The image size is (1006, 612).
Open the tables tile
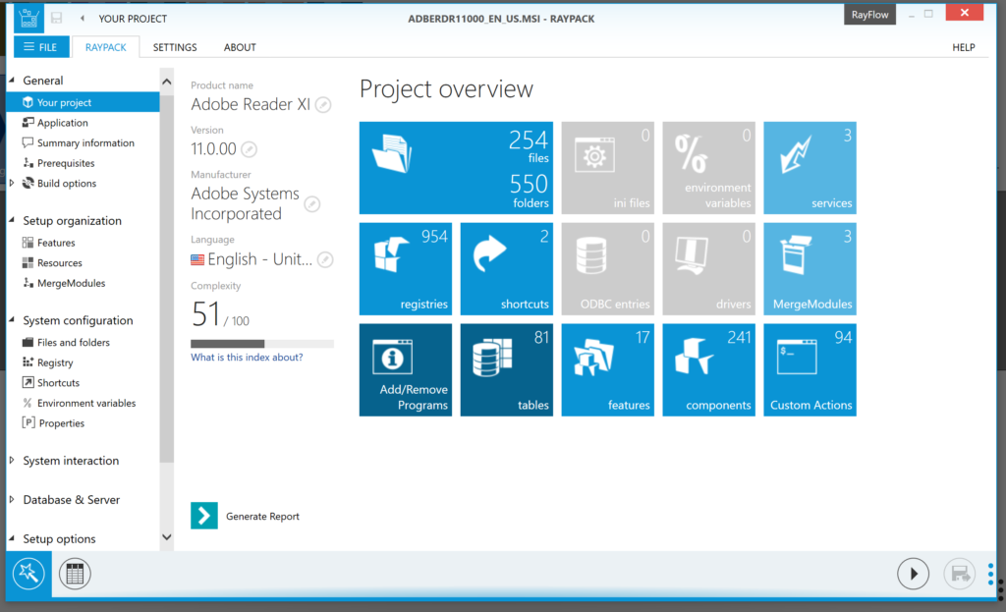pos(507,369)
